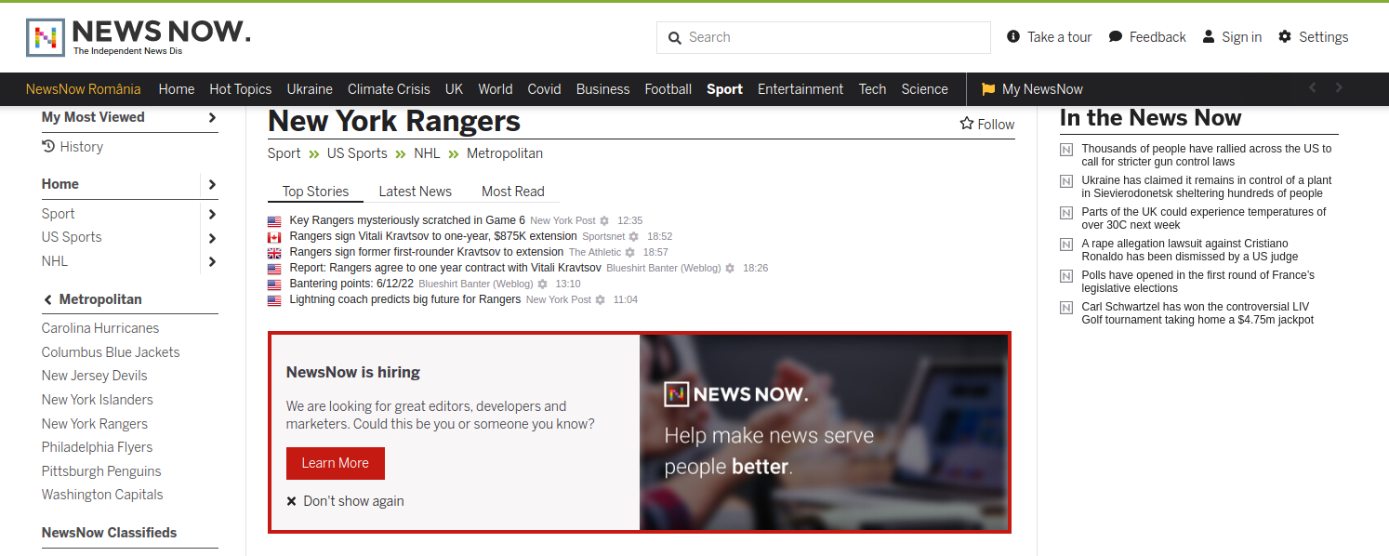Open the Columbus Blue Jackets link

(111, 352)
